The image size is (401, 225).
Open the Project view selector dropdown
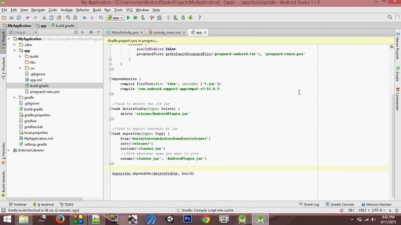click(23, 32)
